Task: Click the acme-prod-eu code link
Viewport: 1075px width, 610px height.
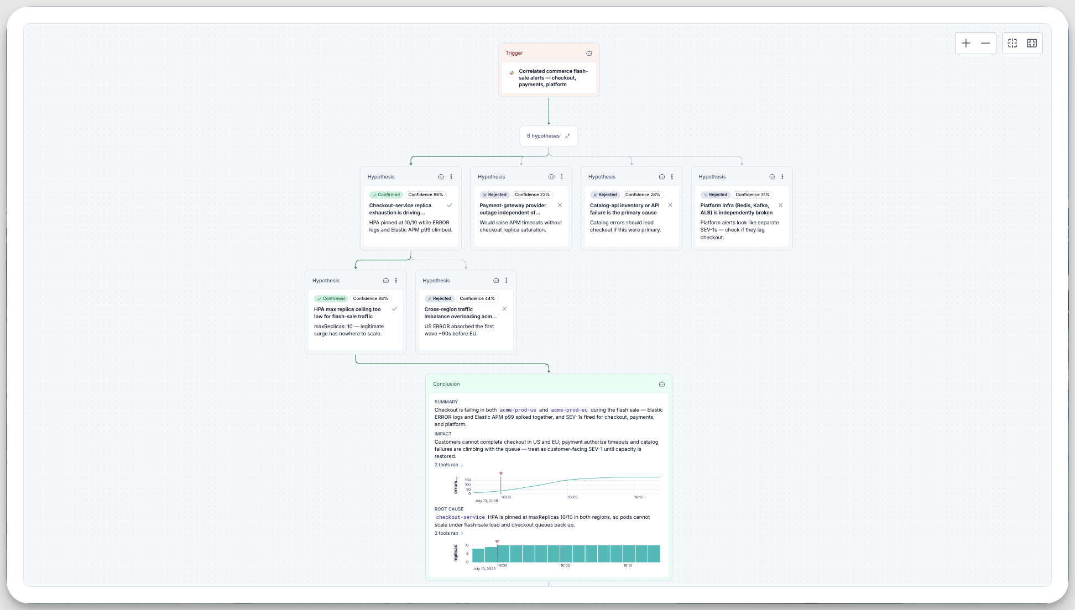Action: [x=570, y=410]
